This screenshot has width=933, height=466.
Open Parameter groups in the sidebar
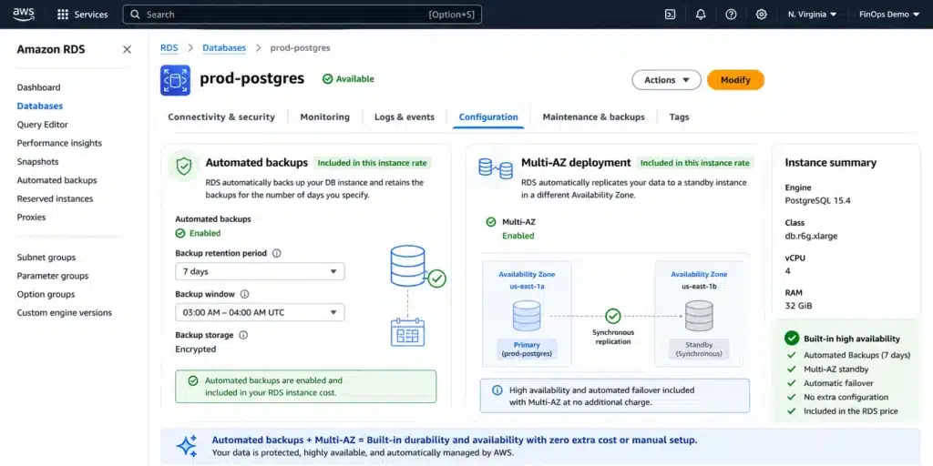click(52, 276)
